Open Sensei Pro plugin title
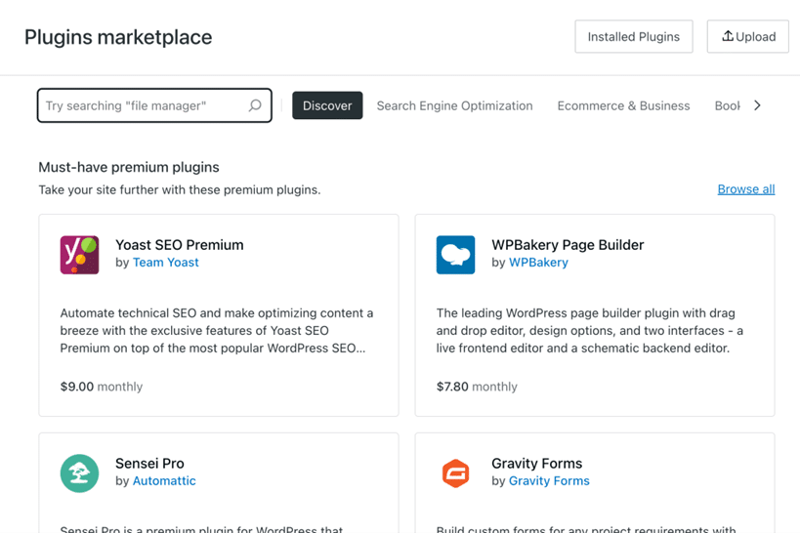The width and height of the screenshot is (800, 533). coord(149,463)
